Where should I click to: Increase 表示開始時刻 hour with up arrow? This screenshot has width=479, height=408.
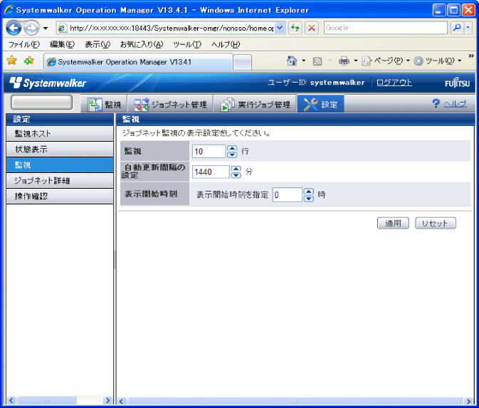click(309, 192)
